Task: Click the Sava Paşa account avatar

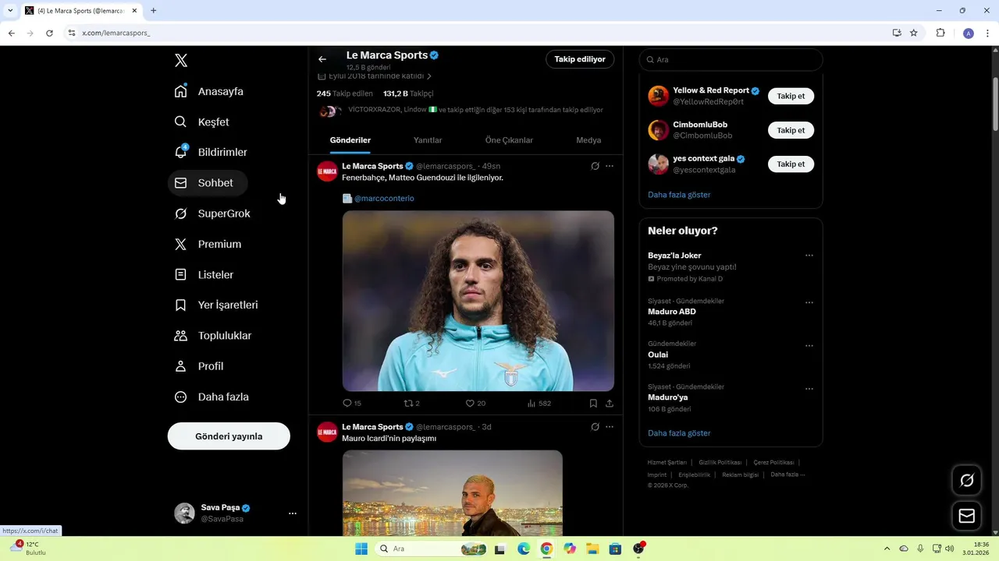Action: [184, 513]
